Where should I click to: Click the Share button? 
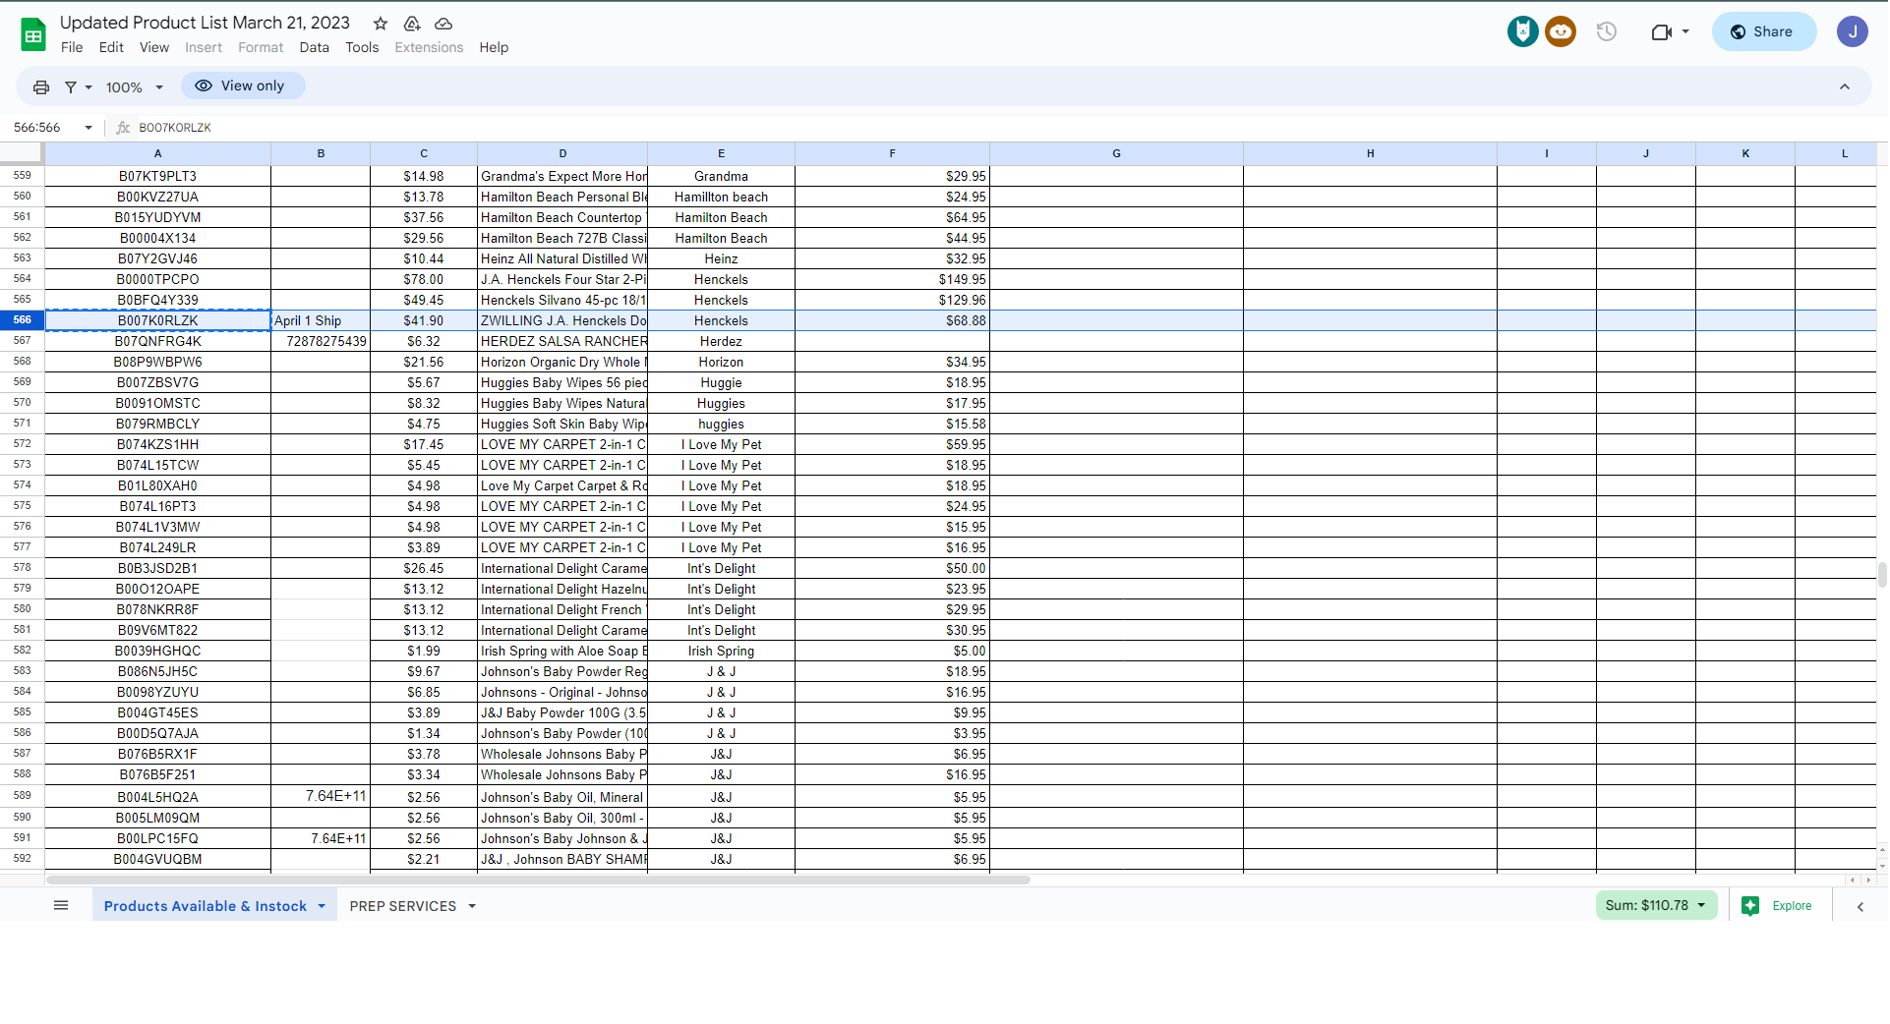(x=1764, y=31)
